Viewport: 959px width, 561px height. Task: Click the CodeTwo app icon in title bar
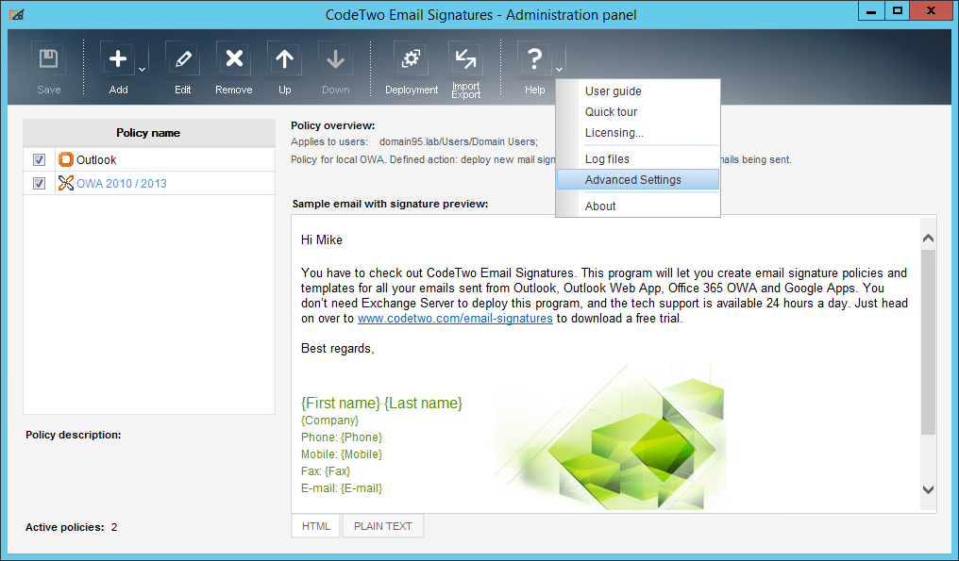pyautogui.click(x=16, y=14)
